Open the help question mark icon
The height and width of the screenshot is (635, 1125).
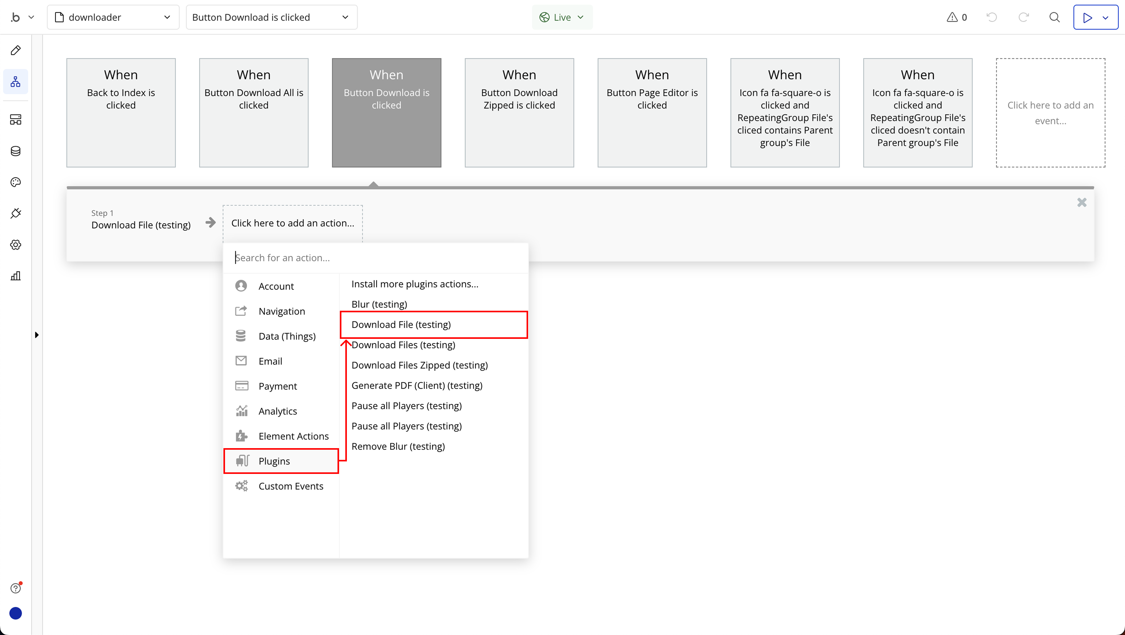click(16, 588)
